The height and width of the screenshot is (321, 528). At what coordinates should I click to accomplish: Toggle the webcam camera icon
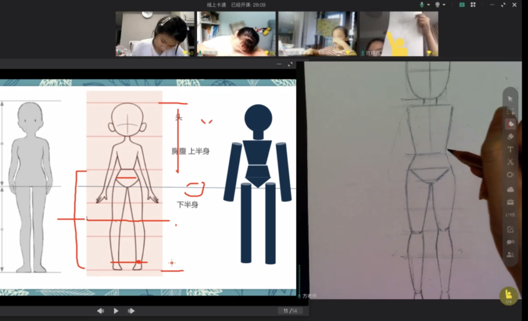438,5
